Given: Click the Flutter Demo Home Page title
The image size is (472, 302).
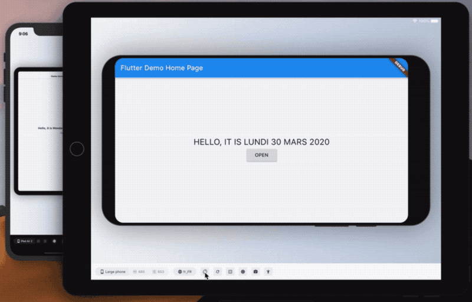Looking at the screenshot, I should [162, 68].
